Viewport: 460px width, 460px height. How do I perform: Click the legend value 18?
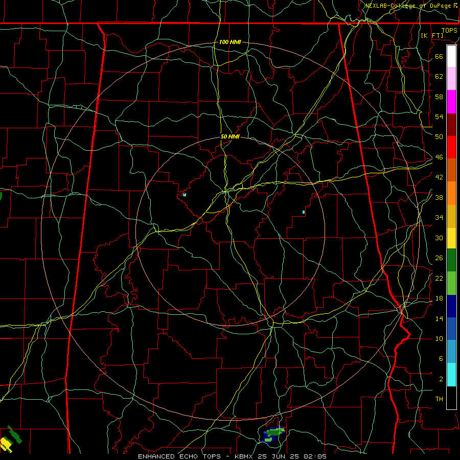(x=439, y=298)
